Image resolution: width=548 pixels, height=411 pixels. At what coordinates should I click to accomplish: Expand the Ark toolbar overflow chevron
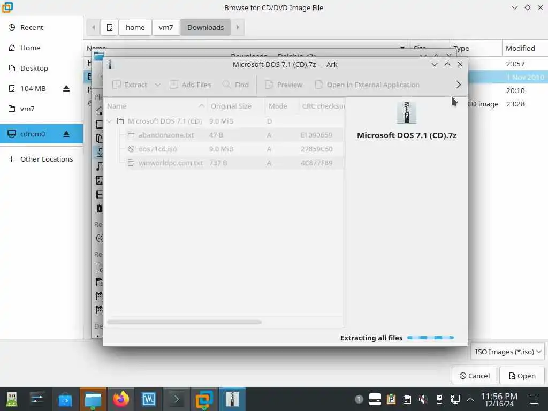pyautogui.click(x=459, y=85)
